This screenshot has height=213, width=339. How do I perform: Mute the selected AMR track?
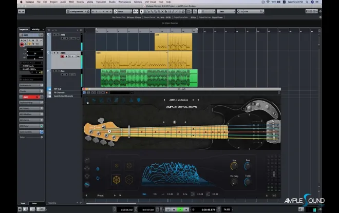54,53
